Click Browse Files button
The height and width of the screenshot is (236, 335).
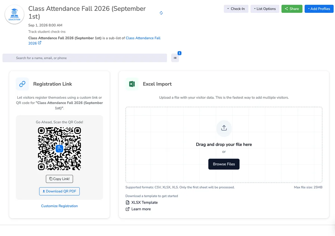pos(224,164)
